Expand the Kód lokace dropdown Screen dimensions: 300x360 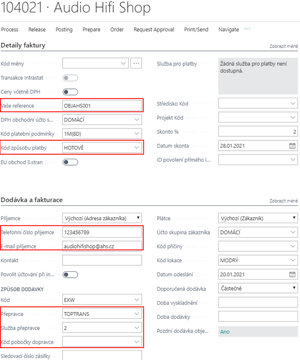coord(293,260)
